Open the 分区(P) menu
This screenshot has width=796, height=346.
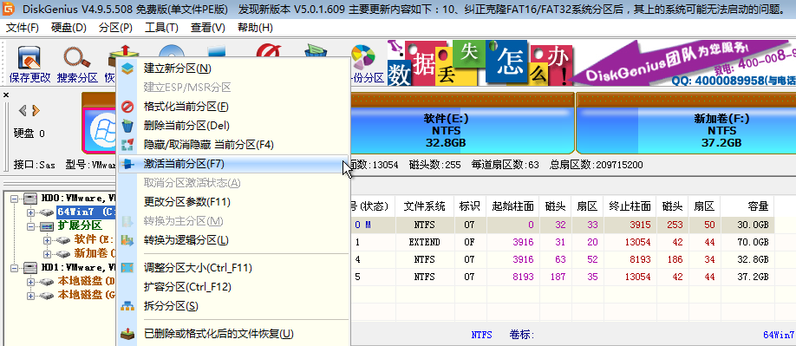coord(115,28)
